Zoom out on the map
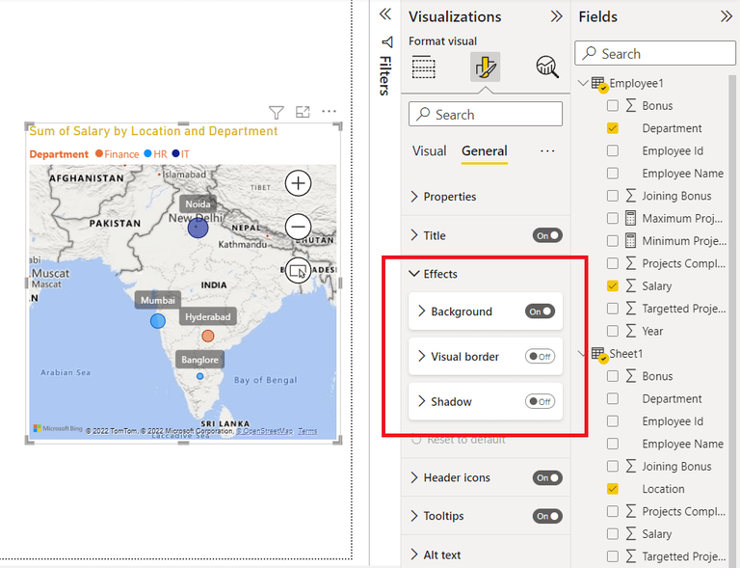Image resolution: width=740 pixels, height=568 pixels. click(x=299, y=227)
